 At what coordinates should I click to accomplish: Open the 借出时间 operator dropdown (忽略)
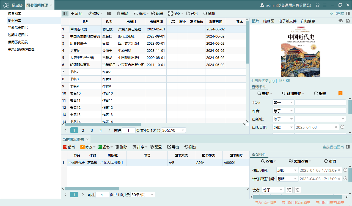[287, 170]
